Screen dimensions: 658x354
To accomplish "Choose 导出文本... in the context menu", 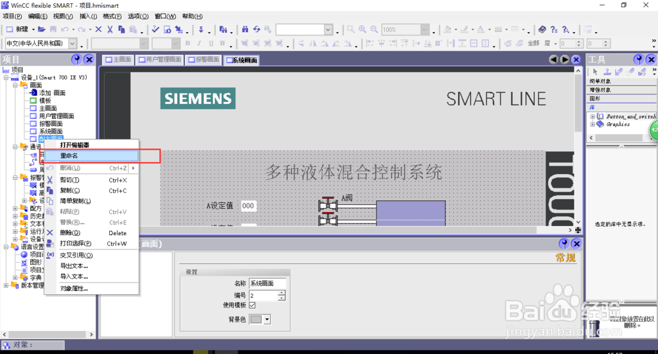I will click(91, 266).
